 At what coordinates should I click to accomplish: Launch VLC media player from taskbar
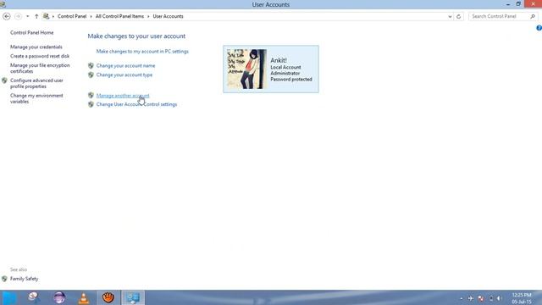pos(84,297)
